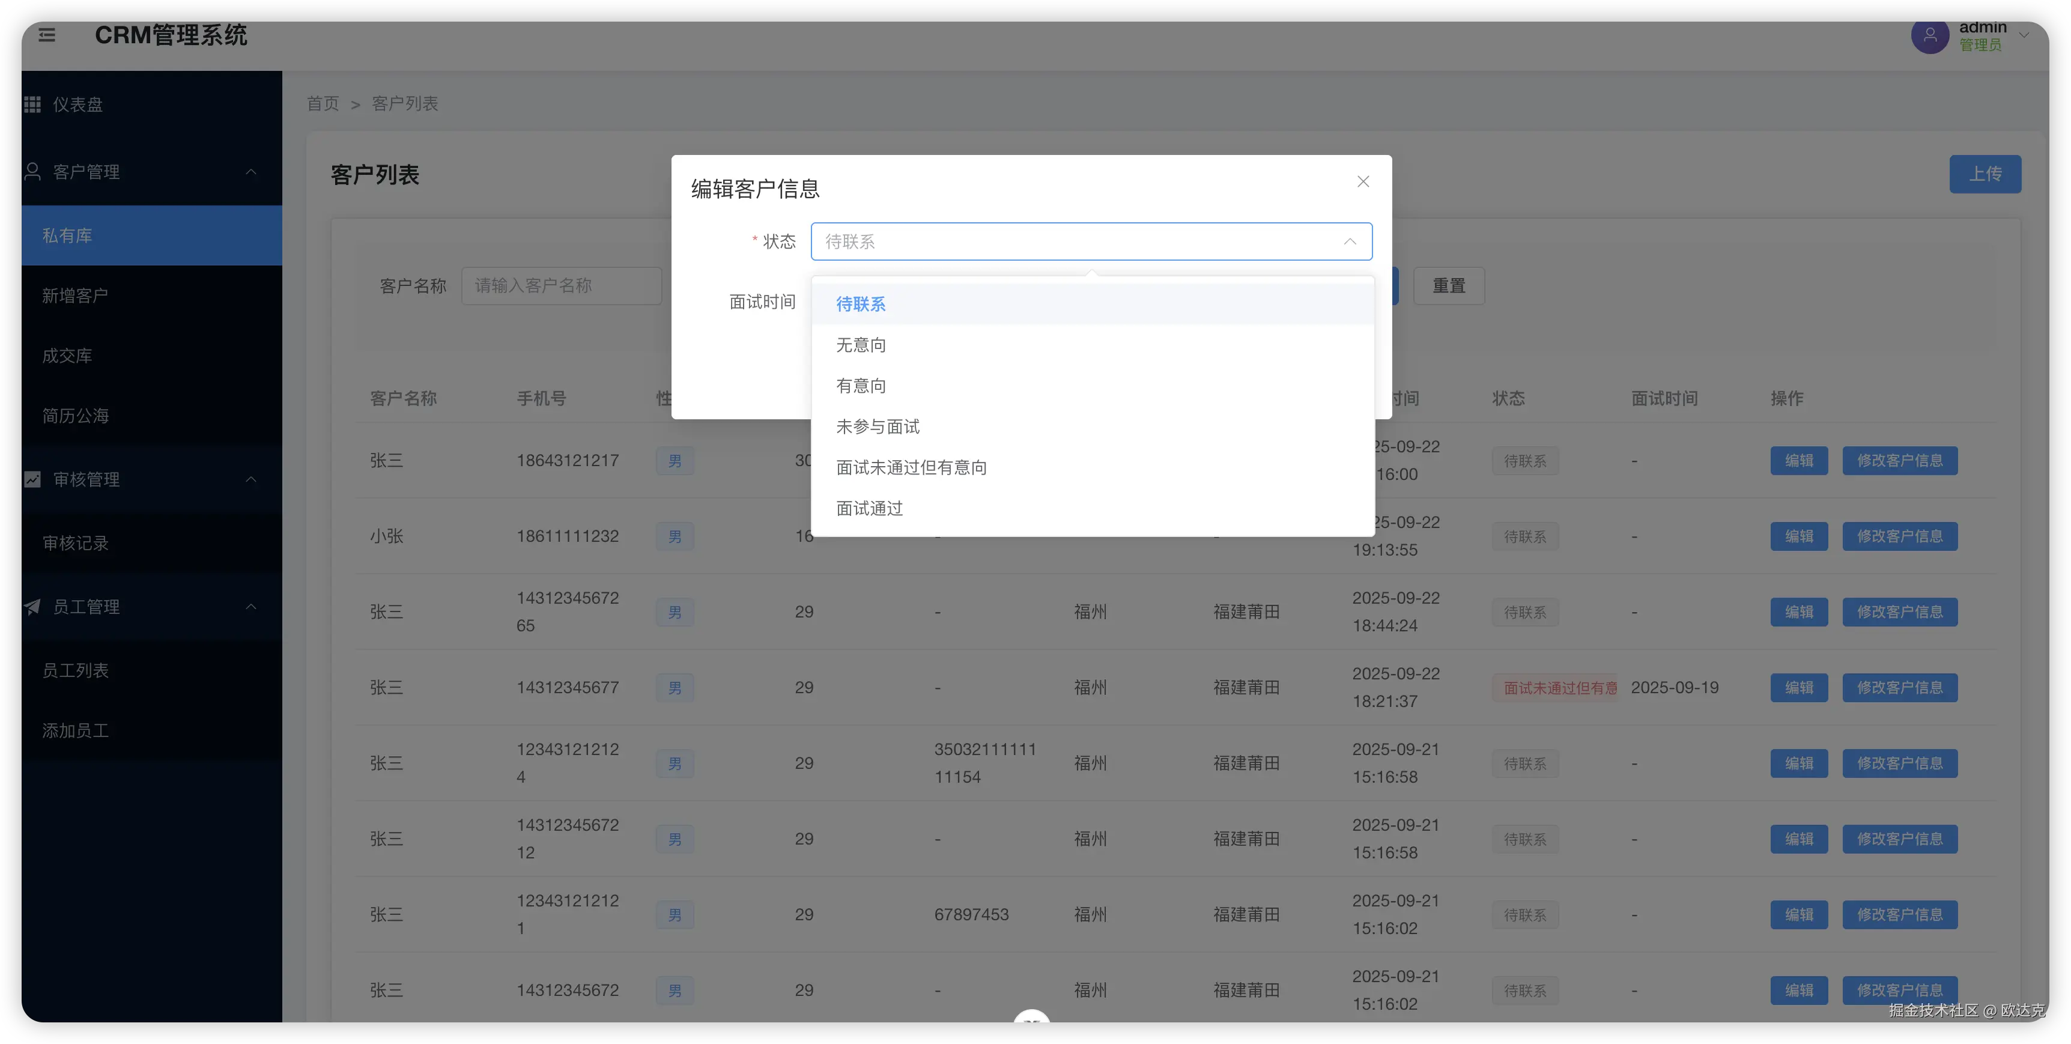Select the 无意向 status option
This screenshot has height=1044, width=2071.
(x=861, y=345)
